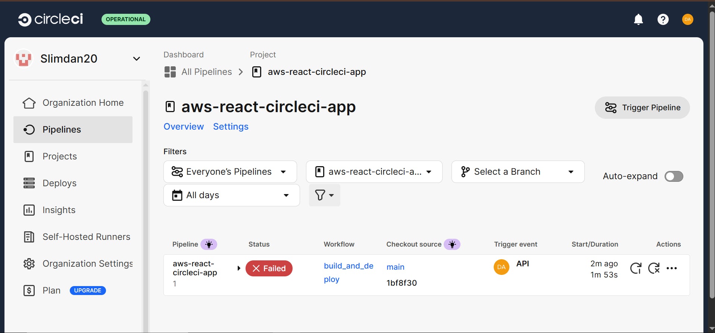Viewport: 715px width, 333px height.
Task: Click the 1m 53s duration text
Action: (x=604, y=275)
